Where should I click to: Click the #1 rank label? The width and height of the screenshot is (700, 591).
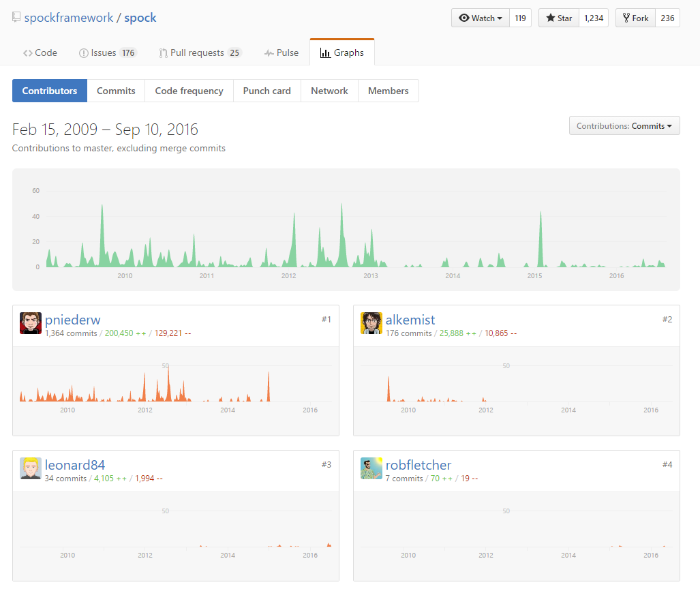[x=326, y=319]
